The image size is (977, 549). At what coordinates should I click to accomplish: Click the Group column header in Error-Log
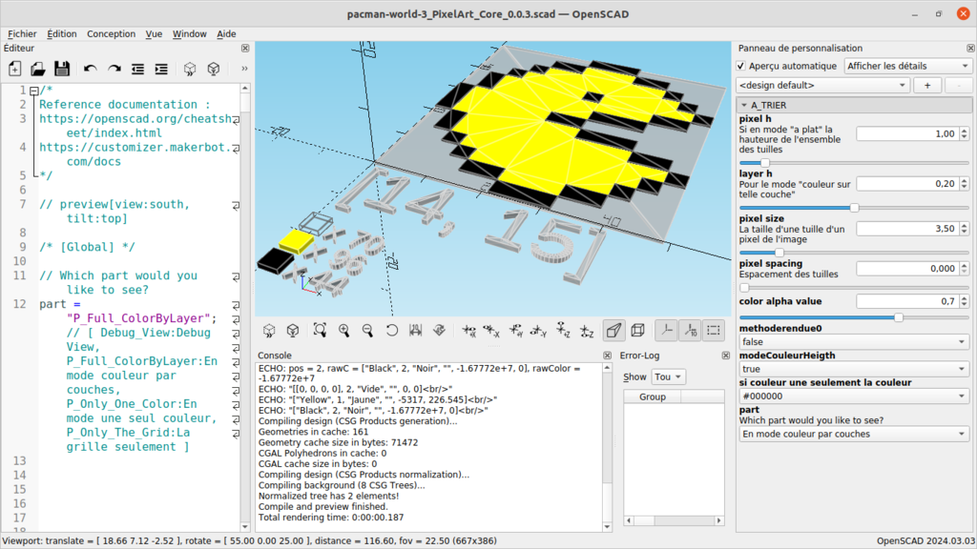[653, 396]
